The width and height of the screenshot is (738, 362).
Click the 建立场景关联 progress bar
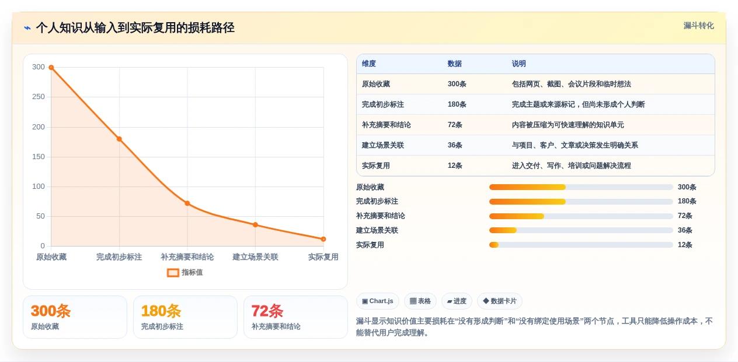pos(581,230)
